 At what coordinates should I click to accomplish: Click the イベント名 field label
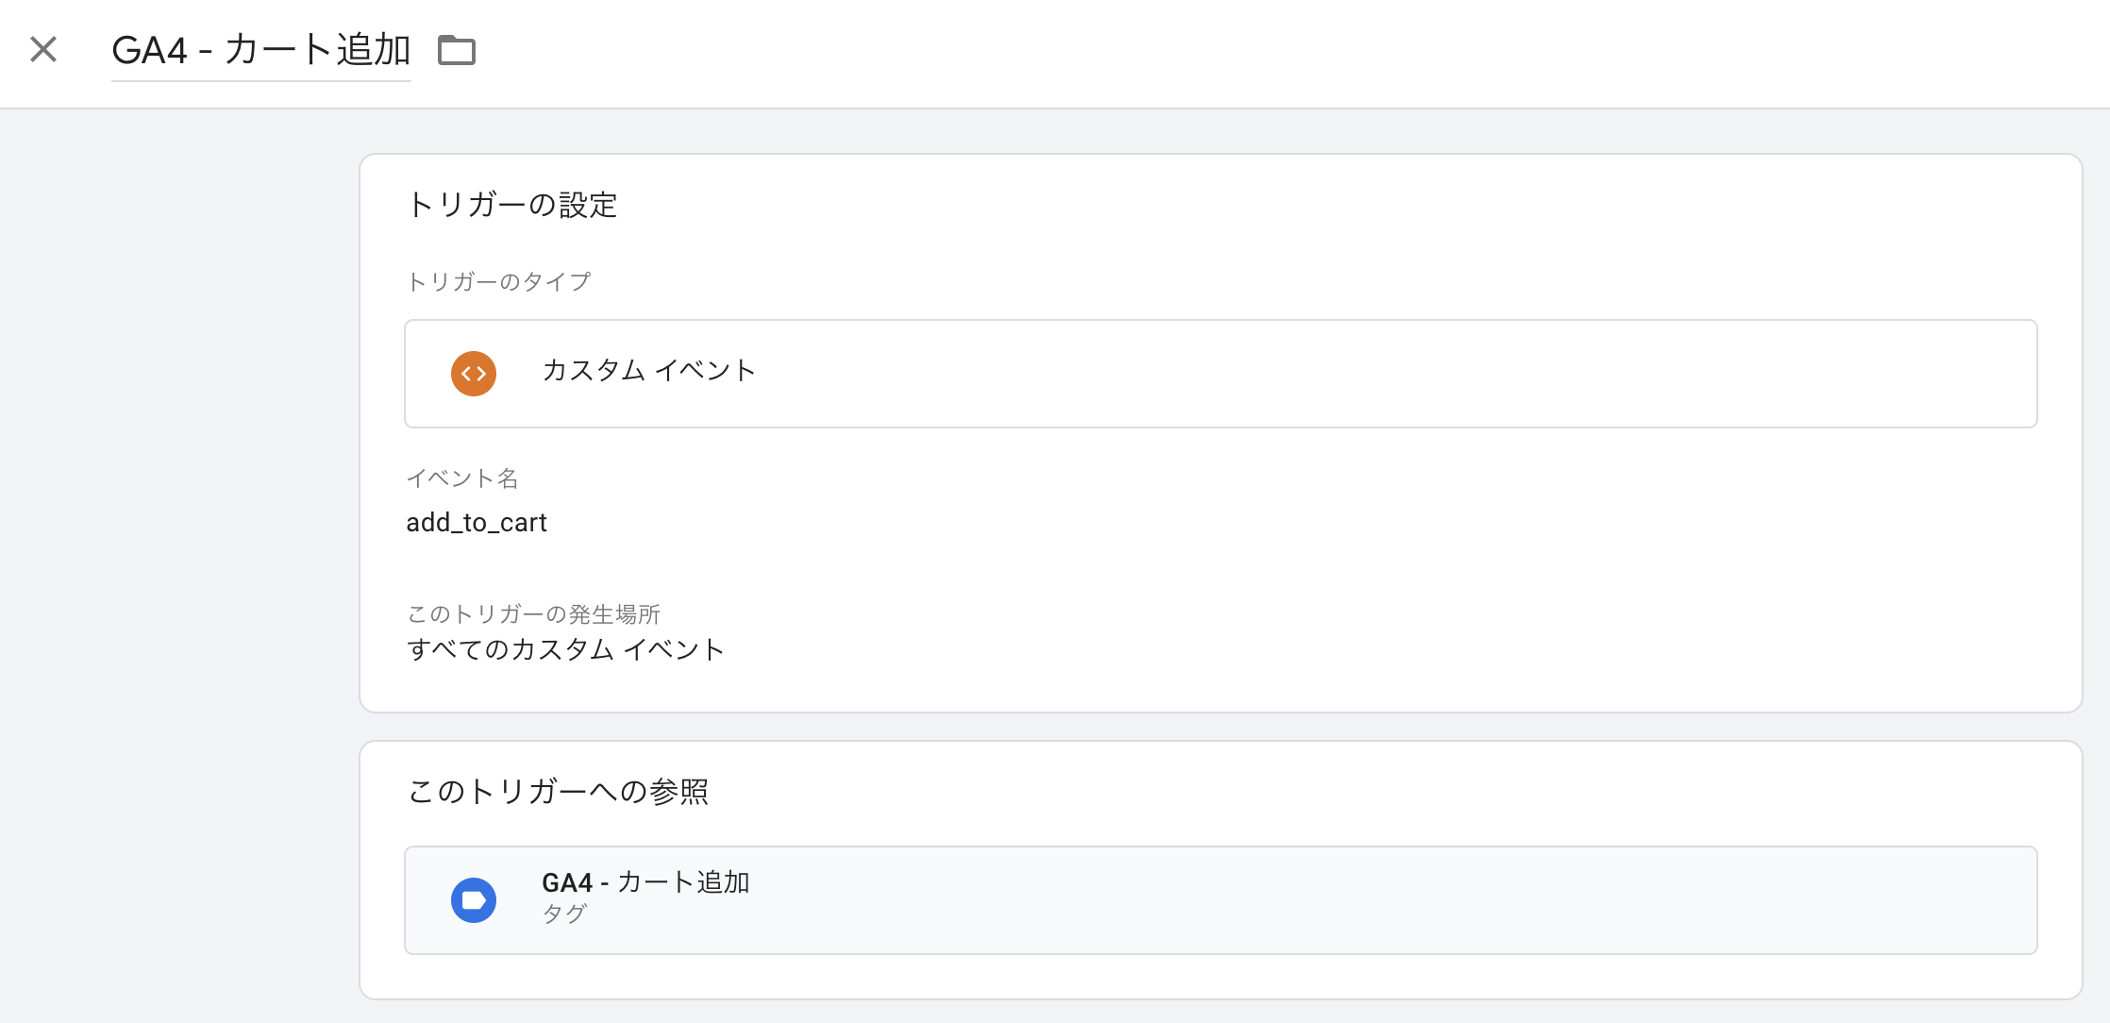click(462, 478)
